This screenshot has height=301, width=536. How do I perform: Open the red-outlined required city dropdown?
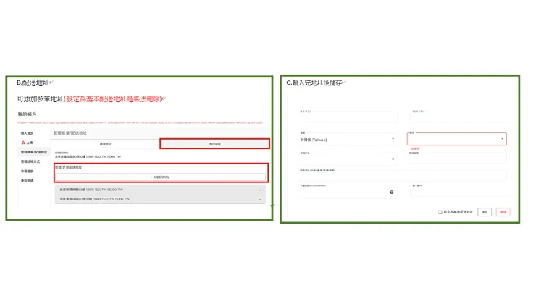pyautogui.click(x=457, y=139)
